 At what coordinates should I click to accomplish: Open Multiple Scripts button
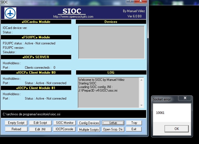tap(89, 130)
